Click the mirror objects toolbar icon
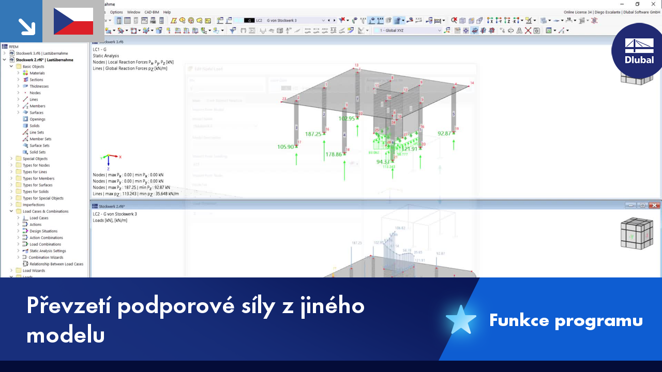Image resolution: width=662 pixels, height=372 pixels. pyautogui.click(x=519, y=30)
